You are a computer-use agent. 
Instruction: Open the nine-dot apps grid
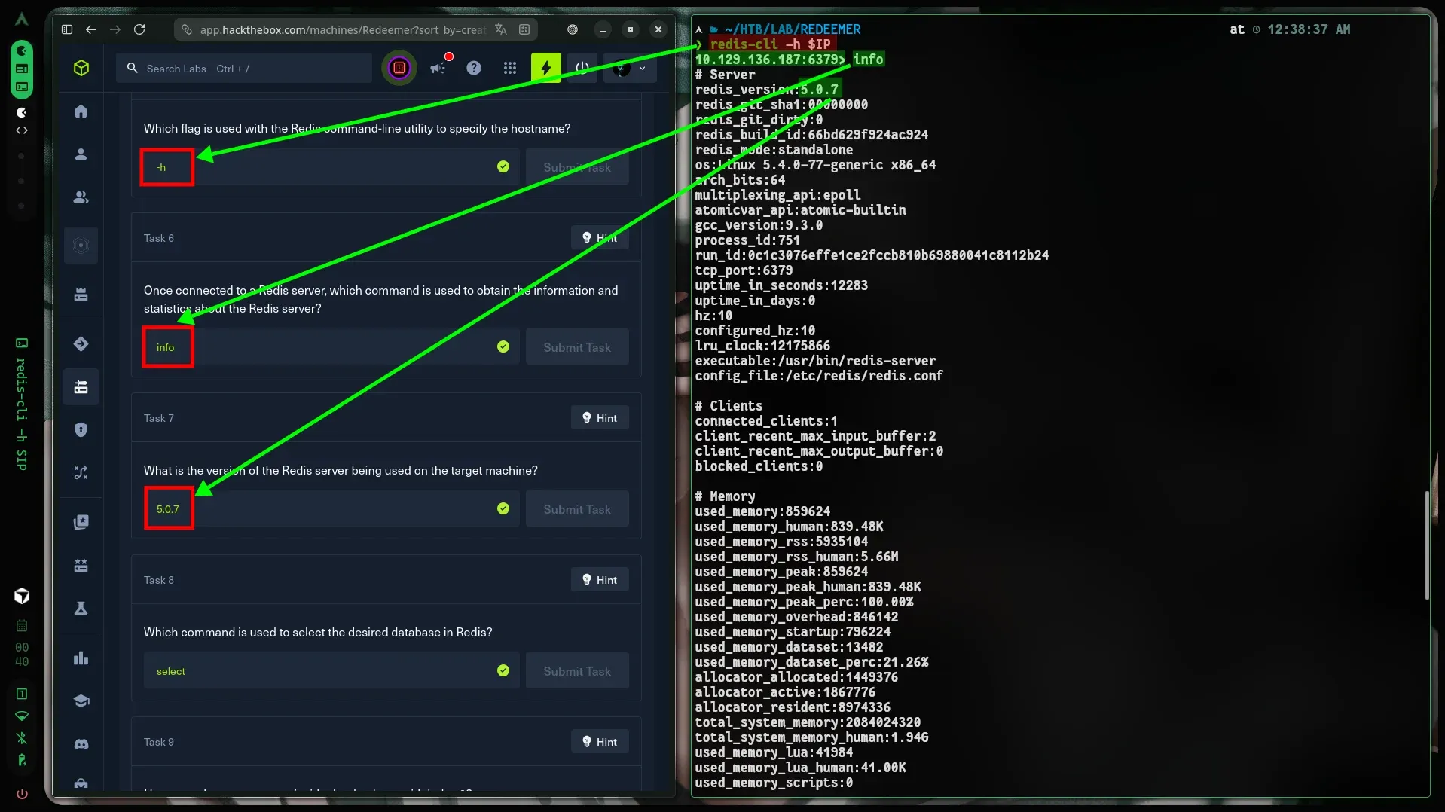(510, 68)
